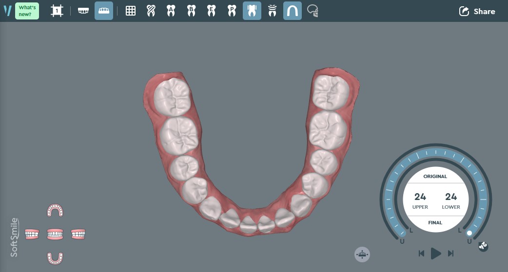Switch to the upper arch occlusal view
Viewport: 508px width, 272px height.
tap(55, 210)
